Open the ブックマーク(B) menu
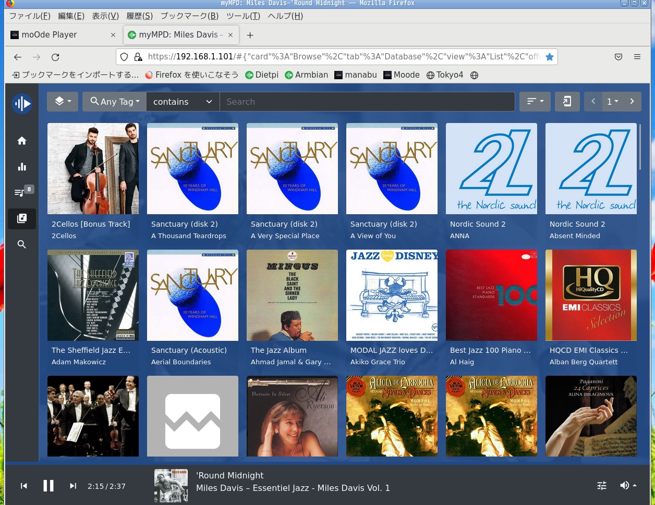Viewport: 655px width, 505px height. (x=189, y=16)
